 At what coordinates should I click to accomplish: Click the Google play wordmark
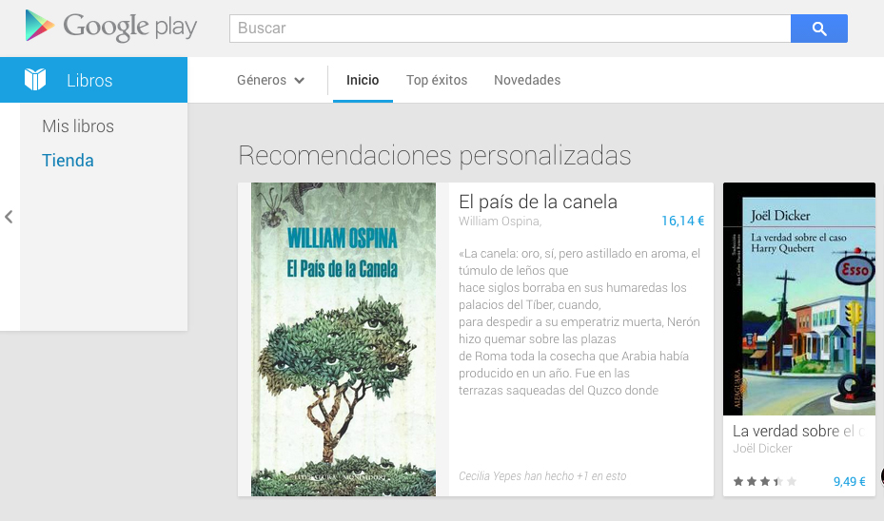click(x=129, y=27)
